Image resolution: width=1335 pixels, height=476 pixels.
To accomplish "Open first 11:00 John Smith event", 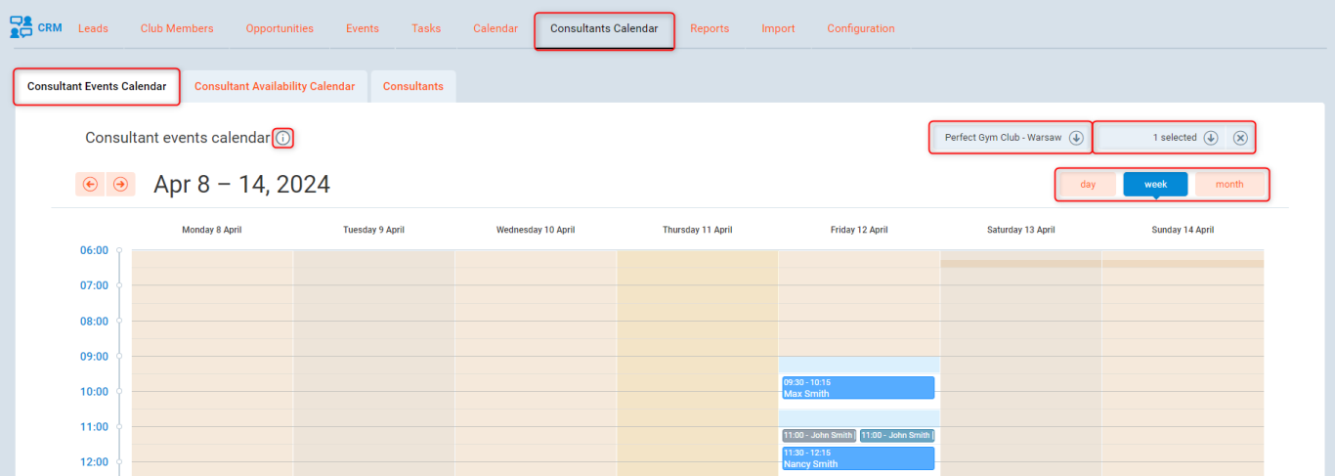I will [819, 435].
